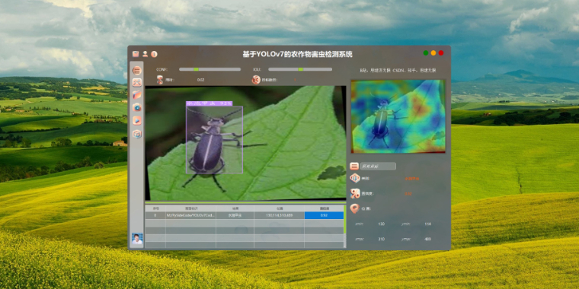The height and width of the screenshot is (289, 579).
Task: Click the play icon in the sidebar
Action: tap(137, 120)
